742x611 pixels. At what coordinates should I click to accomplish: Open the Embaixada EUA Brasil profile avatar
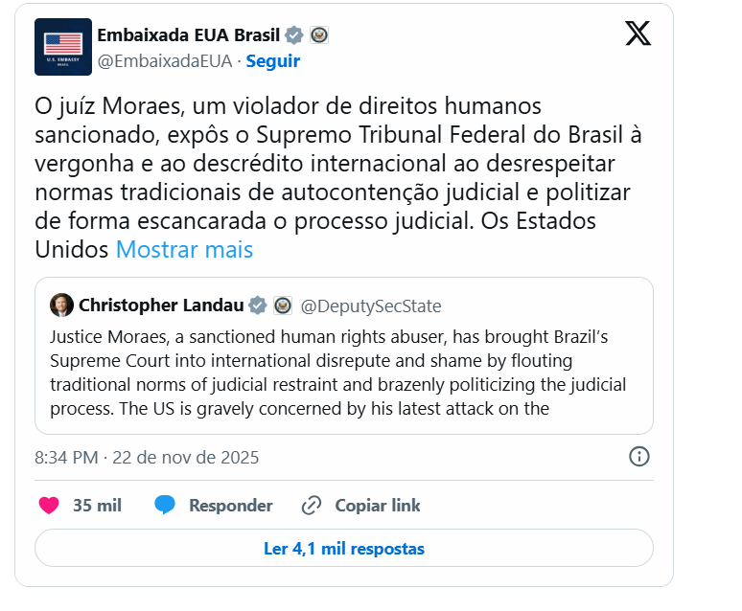pos(63,47)
